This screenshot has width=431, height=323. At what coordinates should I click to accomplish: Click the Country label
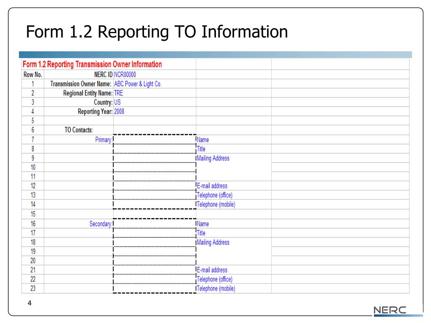(x=104, y=102)
